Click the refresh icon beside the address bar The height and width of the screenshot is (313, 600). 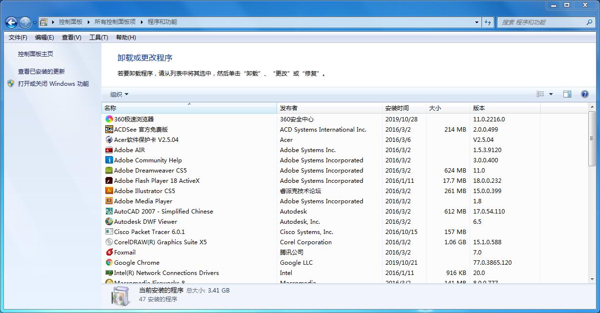click(488, 22)
